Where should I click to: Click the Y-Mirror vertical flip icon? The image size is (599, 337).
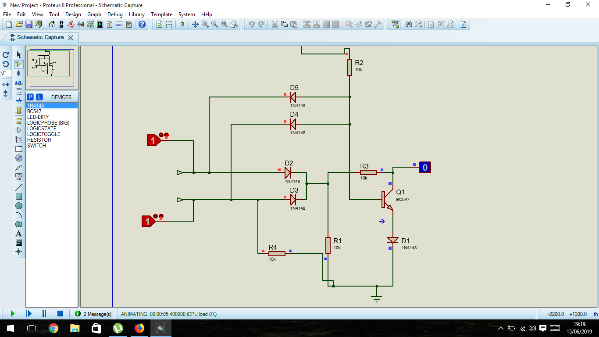pos(6,93)
